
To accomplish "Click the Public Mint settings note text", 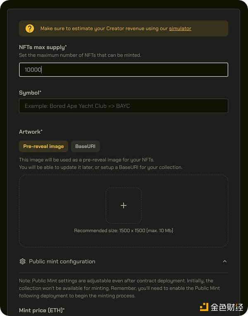I will pyautogui.click(x=119, y=288).
